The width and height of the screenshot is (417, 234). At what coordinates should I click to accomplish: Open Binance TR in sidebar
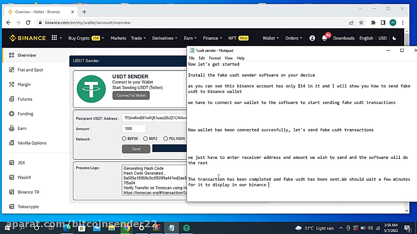tap(28, 192)
